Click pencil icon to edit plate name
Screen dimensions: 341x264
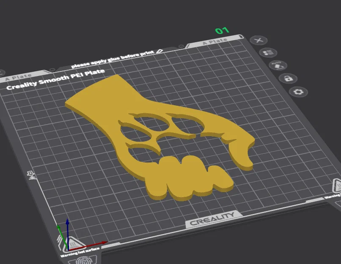click(x=159, y=51)
